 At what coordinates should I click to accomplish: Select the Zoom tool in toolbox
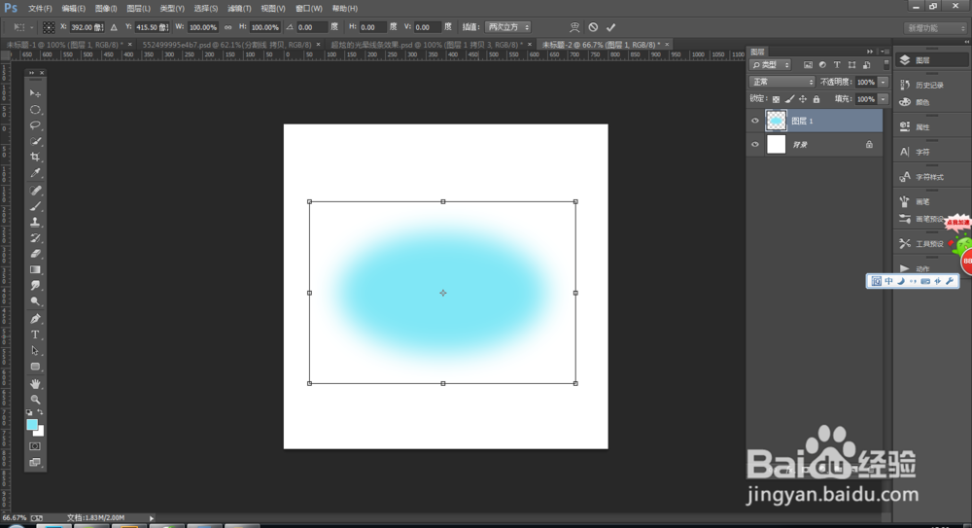coord(35,400)
